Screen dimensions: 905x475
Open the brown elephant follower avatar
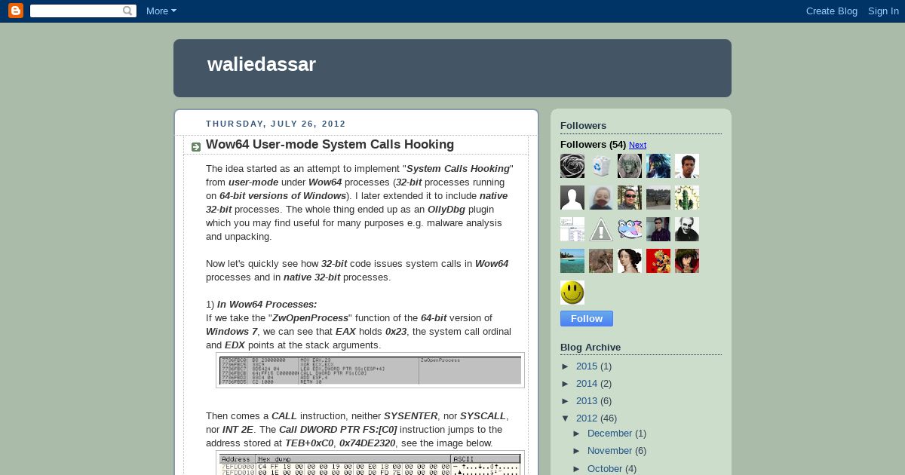(x=601, y=261)
